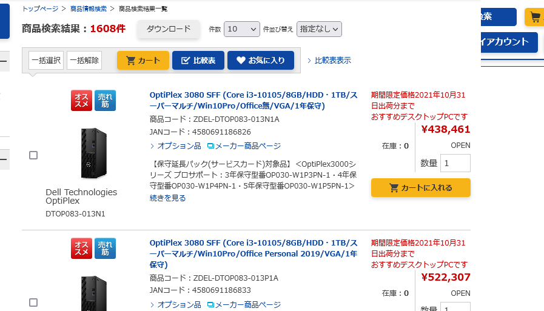Expand description with 続きを見る
The image size is (544, 311).
pos(167,198)
